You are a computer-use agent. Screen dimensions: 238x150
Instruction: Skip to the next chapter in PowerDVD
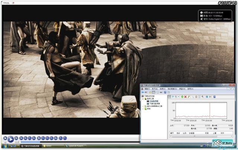[x=25, y=138]
